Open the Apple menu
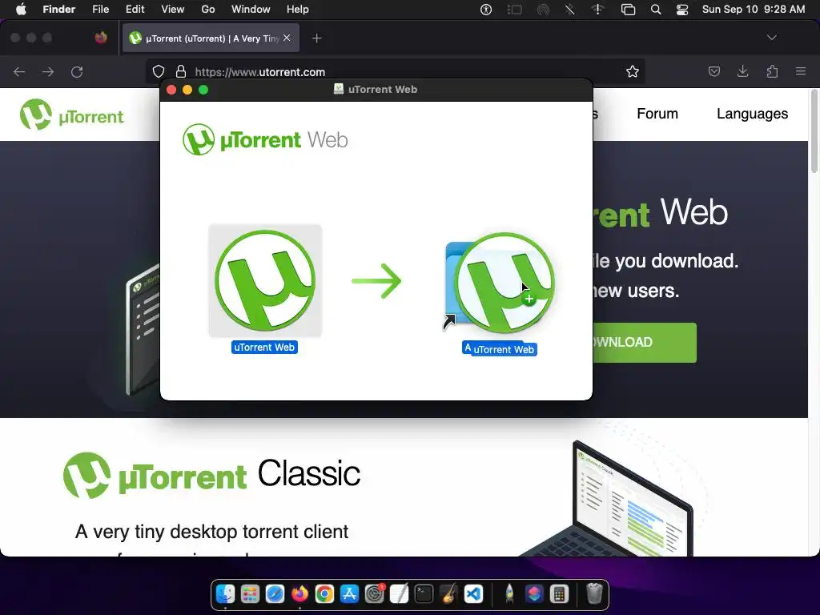The image size is (820, 615). [x=21, y=10]
